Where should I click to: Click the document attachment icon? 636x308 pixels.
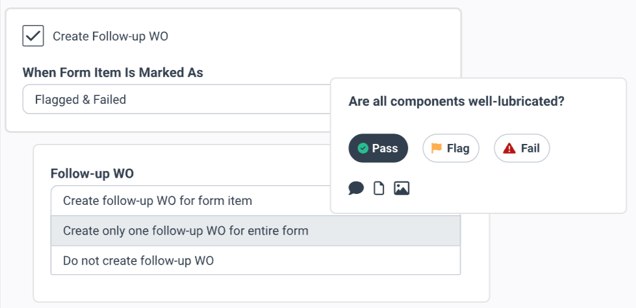pyautogui.click(x=379, y=188)
